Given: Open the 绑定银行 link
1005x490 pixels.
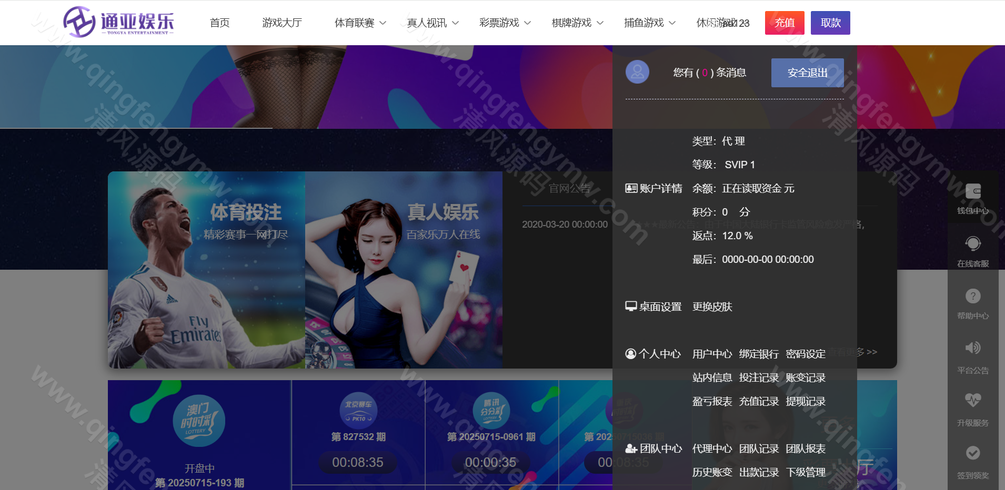Looking at the screenshot, I should (x=759, y=354).
